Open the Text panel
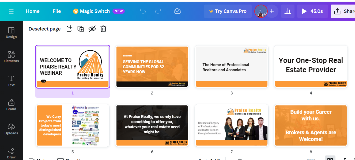 [x=11, y=81]
